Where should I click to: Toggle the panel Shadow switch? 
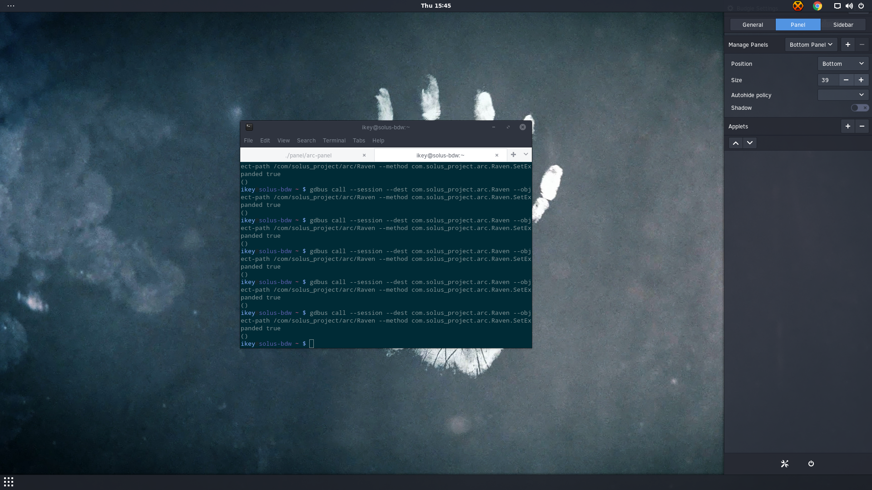coord(860,108)
